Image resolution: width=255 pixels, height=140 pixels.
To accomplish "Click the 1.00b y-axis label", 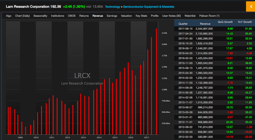I will click(x=164, y=90).
